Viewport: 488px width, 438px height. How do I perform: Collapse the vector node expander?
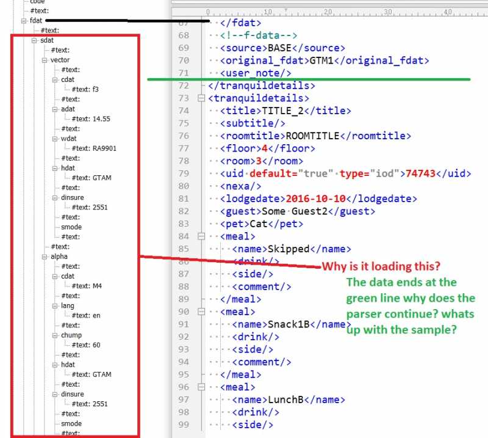pos(45,60)
